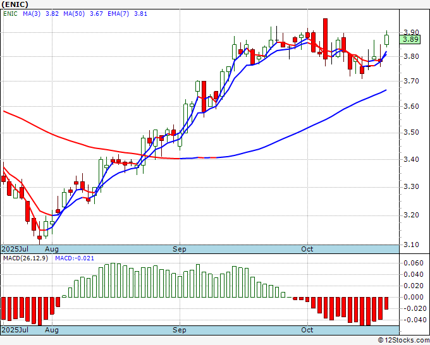Click the 3.30 price axis label

coord(412,187)
